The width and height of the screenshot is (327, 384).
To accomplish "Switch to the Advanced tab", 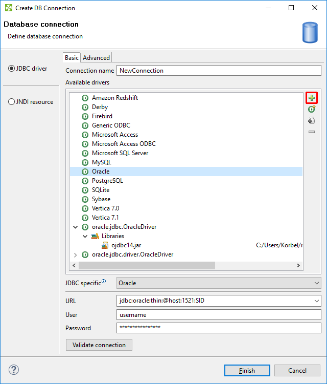I will tap(96, 58).
